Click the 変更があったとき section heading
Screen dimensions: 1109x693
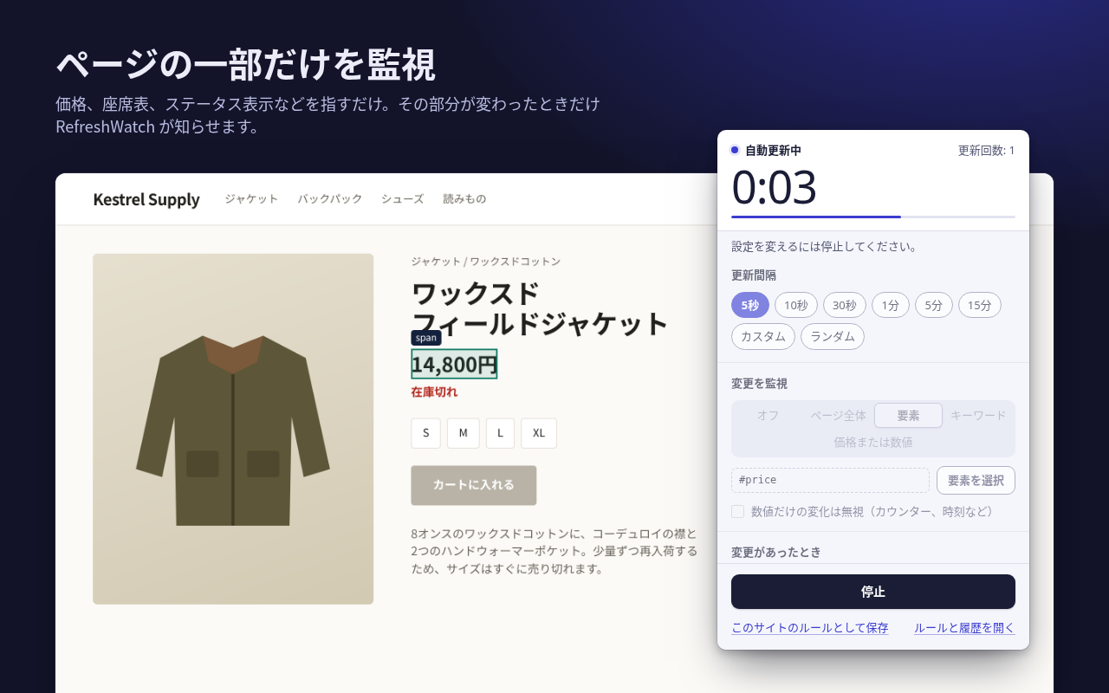point(776,552)
